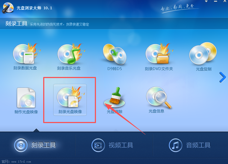Open the D9转D5 conversion tool
The image size is (228, 164).
tap(115, 57)
